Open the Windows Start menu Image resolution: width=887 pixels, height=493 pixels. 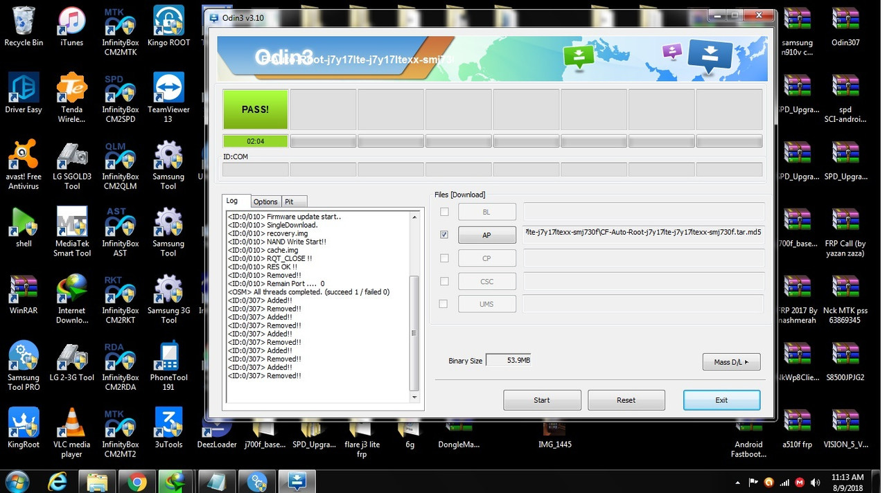(17, 481)
